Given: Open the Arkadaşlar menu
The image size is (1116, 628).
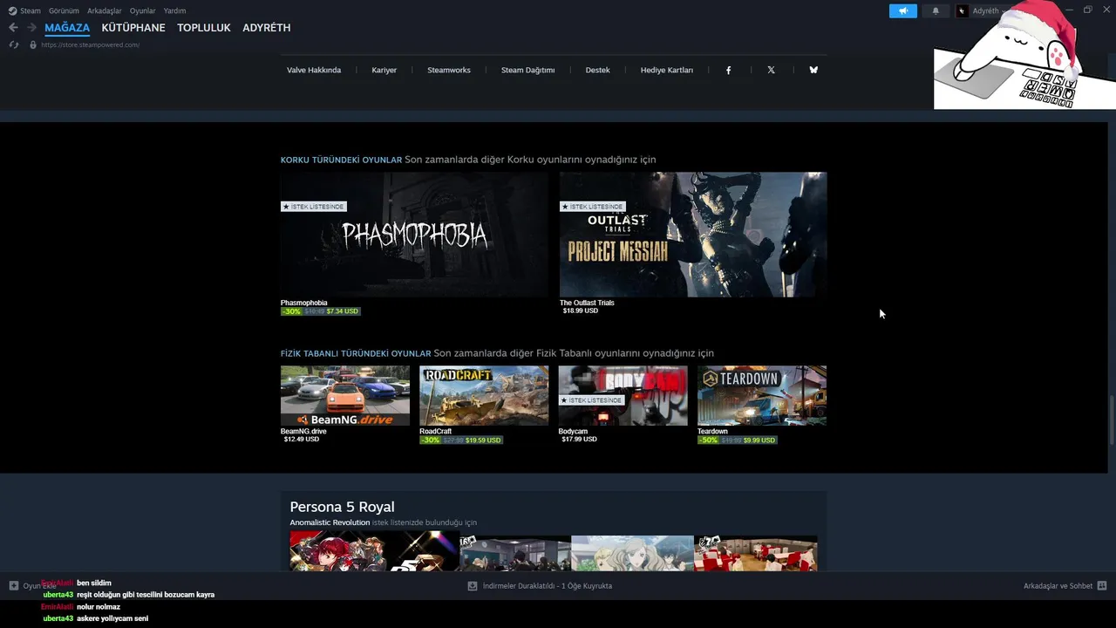Looking at the screenshot, I should click(x=104, y=10).
